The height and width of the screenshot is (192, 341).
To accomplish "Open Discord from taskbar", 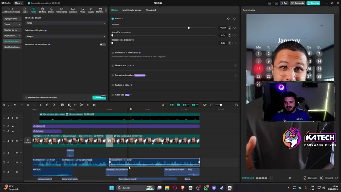I will tap(214, 188).
